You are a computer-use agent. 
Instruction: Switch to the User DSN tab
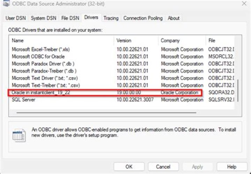tap(16, 18)
